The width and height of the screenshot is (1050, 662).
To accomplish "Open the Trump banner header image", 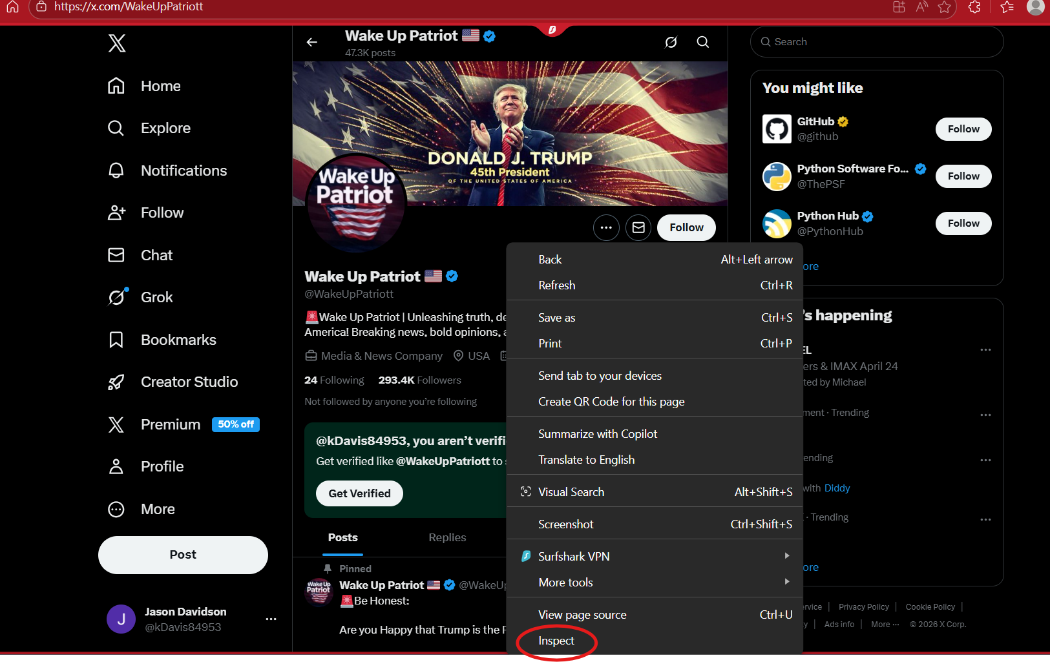I will [x=510, y=134].
